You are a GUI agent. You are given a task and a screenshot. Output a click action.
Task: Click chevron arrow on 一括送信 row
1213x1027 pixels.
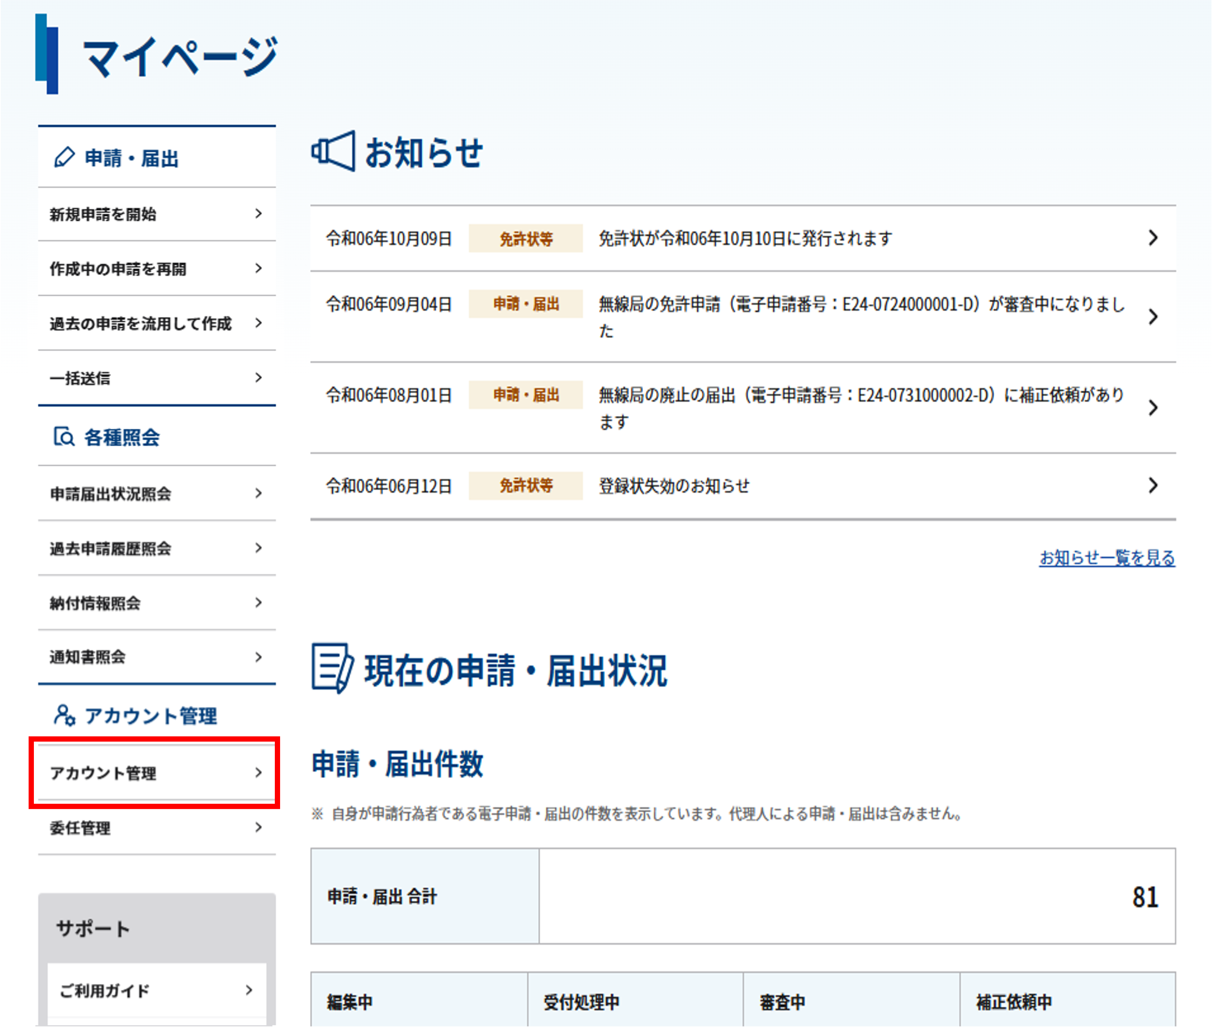[x=258, y=377]
